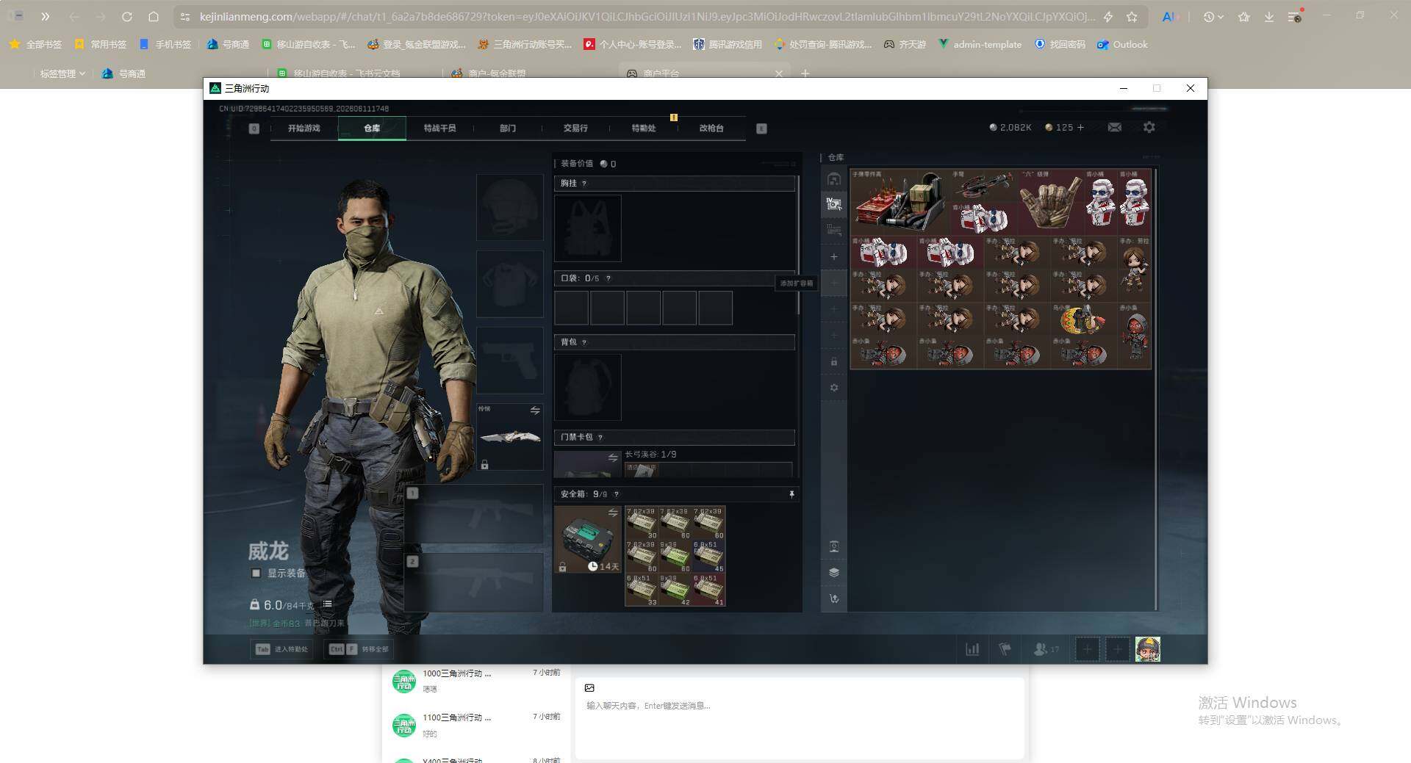Click 胸挂 help question mark

tap(584, 184)
